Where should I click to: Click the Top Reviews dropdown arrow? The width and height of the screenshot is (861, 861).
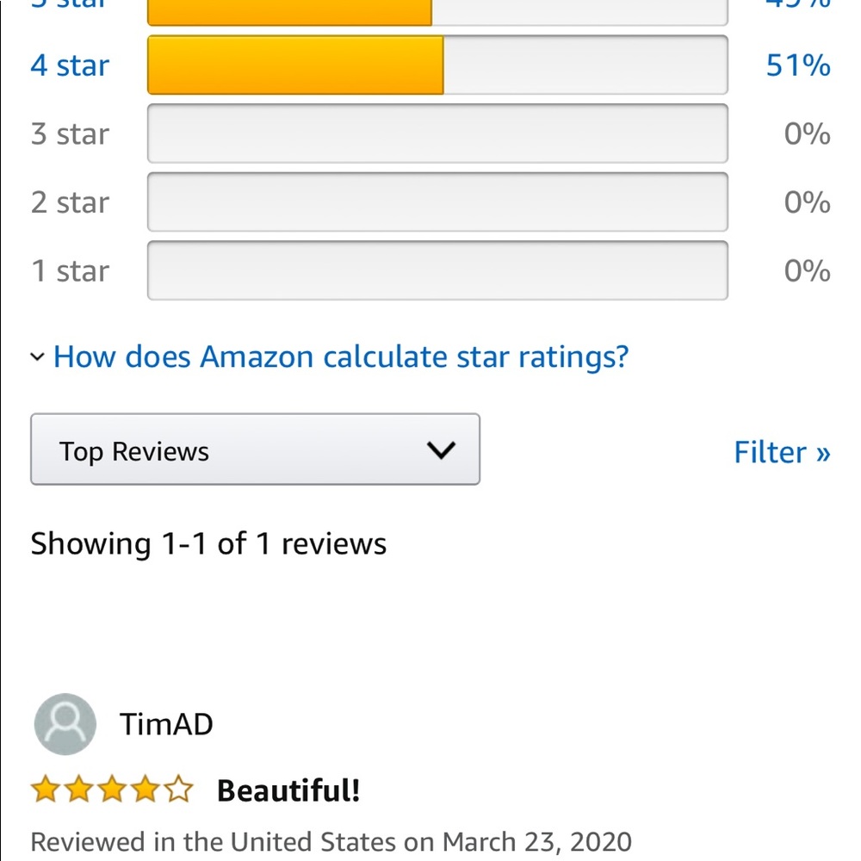[x=442, y=450]
